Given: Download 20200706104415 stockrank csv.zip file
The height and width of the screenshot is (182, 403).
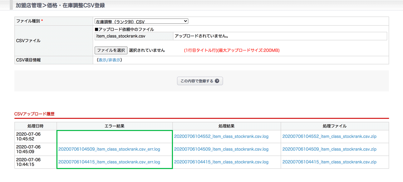Looking at the screenshot, I should point(329,162).
